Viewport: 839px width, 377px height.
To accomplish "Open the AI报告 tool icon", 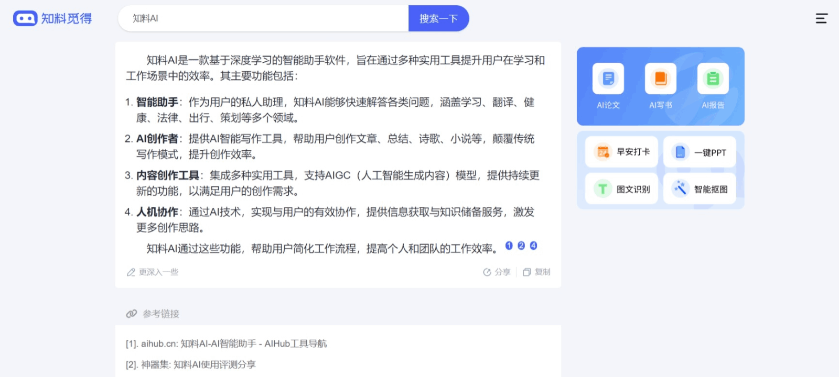I will coord(713,79).
